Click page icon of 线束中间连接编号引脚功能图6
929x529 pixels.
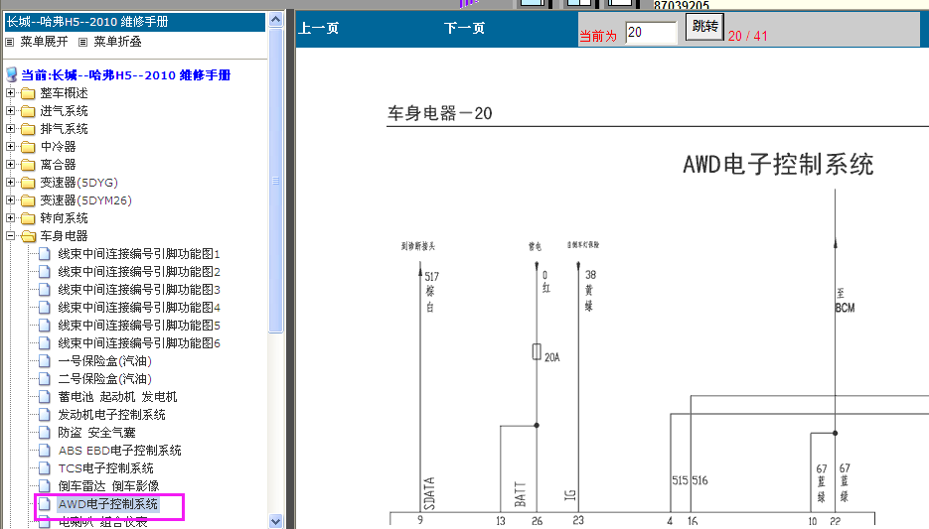(45, 342)
